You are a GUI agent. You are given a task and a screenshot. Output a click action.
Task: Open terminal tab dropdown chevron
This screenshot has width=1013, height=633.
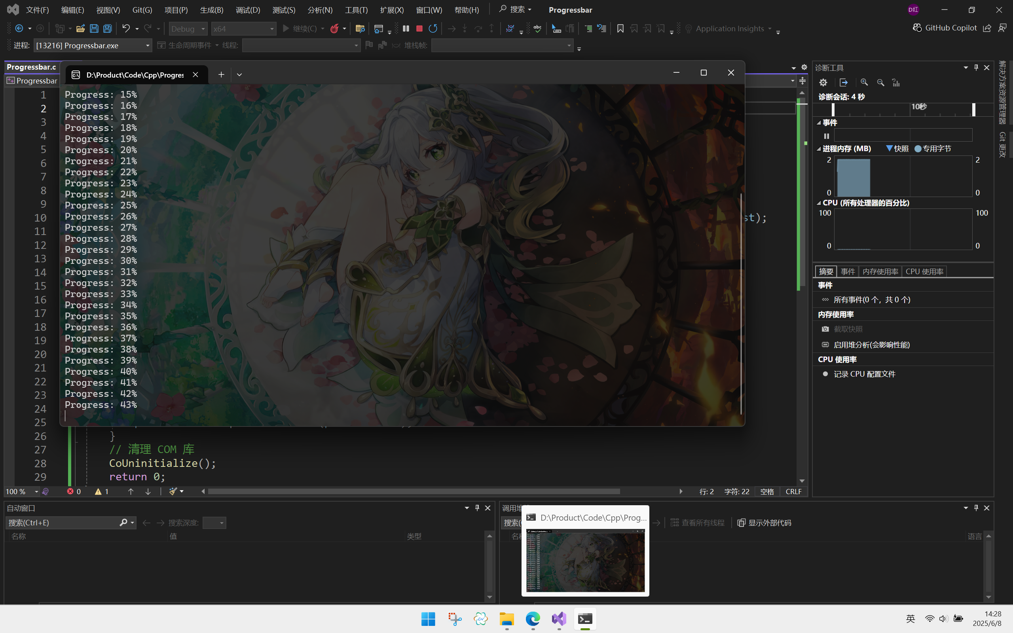point(239,74)
